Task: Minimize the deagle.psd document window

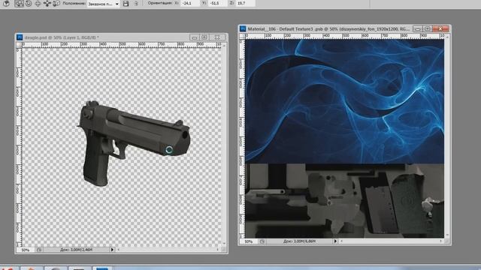Action: tap(194, 37)
